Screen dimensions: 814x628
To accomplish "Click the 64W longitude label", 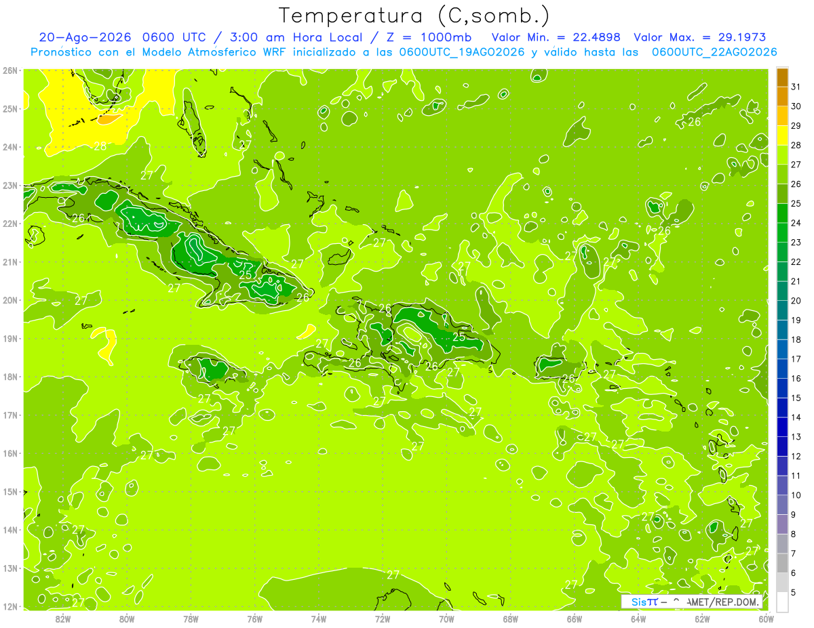I will (638, 618).
